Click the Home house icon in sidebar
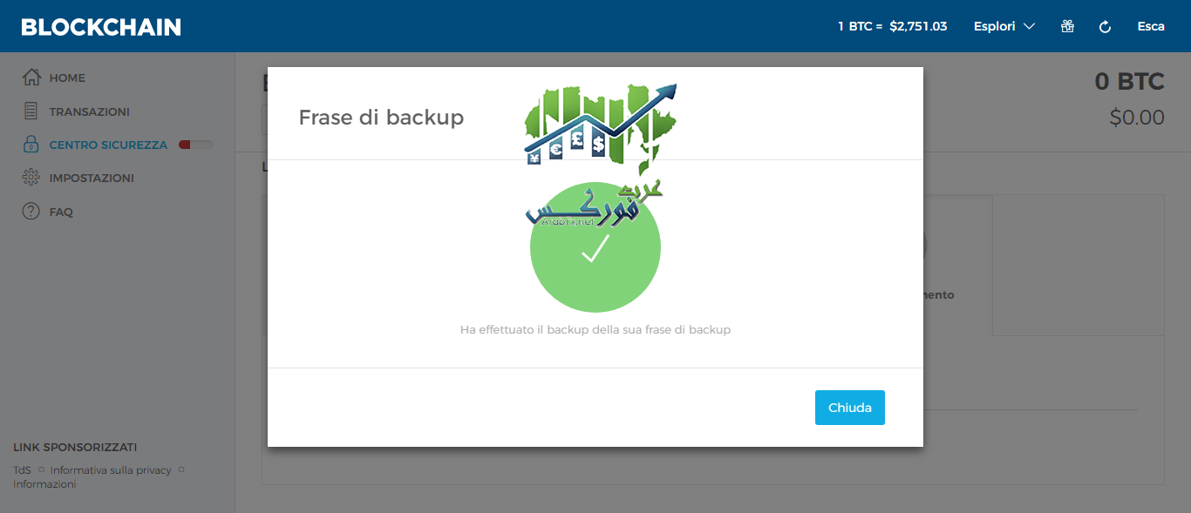The height and width of the screenshot is (513, 1191). pyautogui.click(x=31, y=78)
